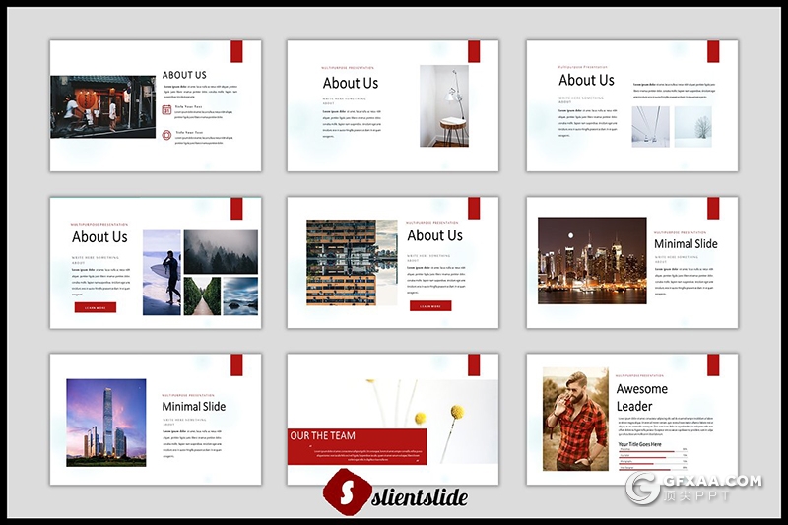This screenshot has height=525, width=788.
Task: Click the man in red plaid shirt photo
Action: point(575,420)
